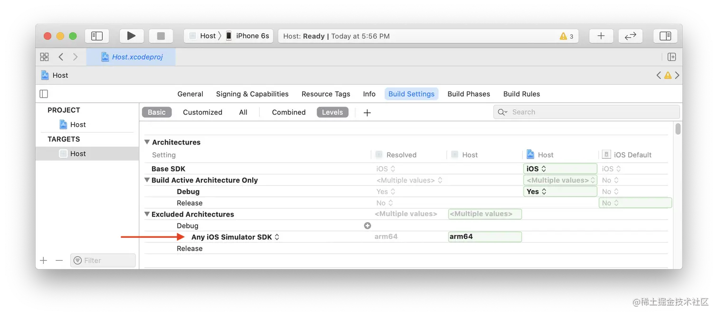The width and height of the screenshot is (718, 316).
Task: Click the Filter field in the sidebar footer
Action: click(103, 260)
